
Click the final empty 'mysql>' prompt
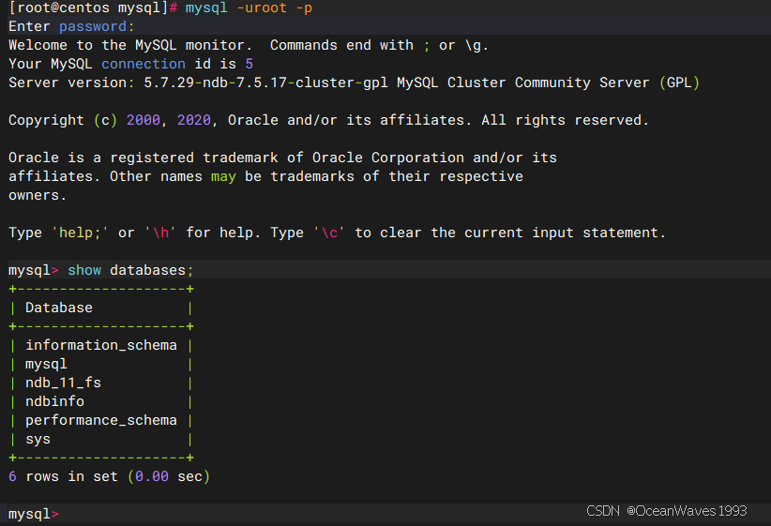(x=34, y=514)
